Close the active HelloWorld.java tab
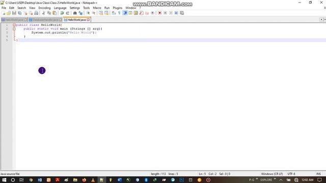Viewport: 326px width, 183px height. pos(88,20)
